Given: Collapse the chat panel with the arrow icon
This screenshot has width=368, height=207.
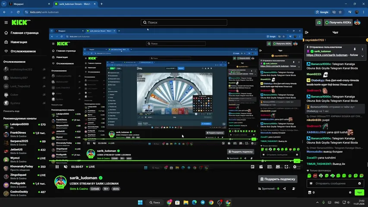Looking at the screenshot, I should [x=306, y=32].
